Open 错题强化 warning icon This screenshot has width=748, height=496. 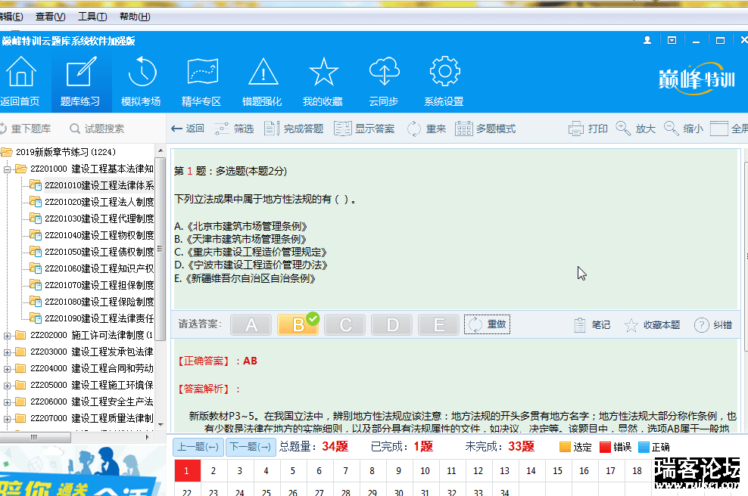click(x=263, y=72)
